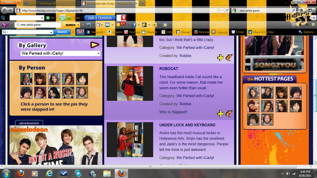The width and height of the screenshot is (317, 178).
Task: Click the Robocat photo thumbnail
Action: [x=130, y=84]
